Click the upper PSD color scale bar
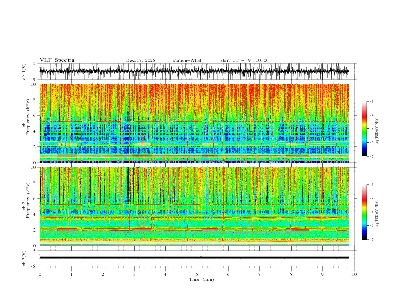 point(364,128)
